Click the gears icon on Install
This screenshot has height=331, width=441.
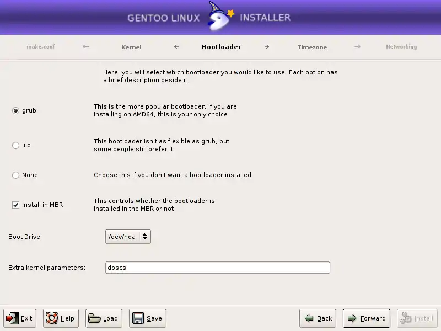tap(406, 318)
